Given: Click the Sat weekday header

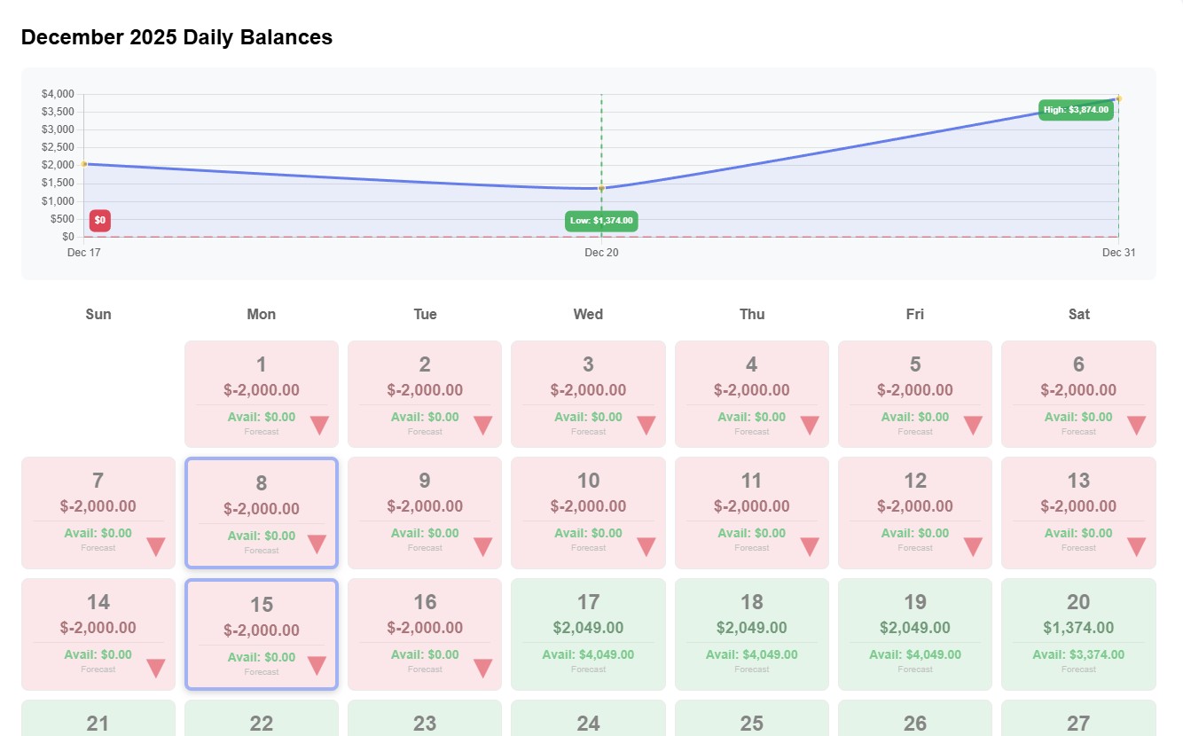Looking at the screenshot, I should (x=1078, y=314).
